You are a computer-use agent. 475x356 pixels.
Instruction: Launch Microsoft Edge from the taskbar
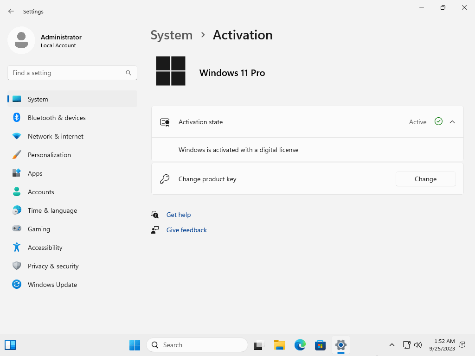pos(300,345)
